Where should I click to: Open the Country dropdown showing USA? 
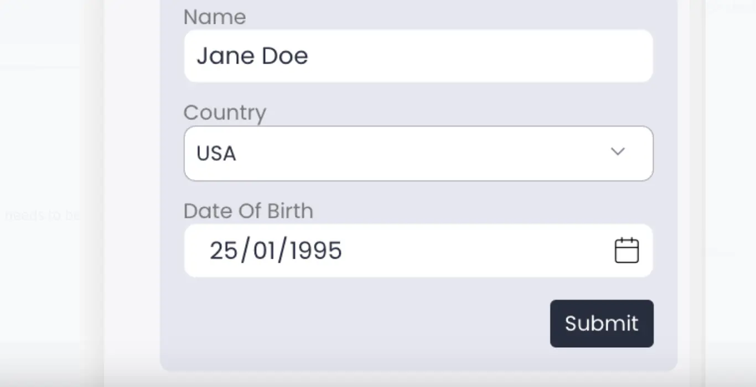click(x=418, y=153)
